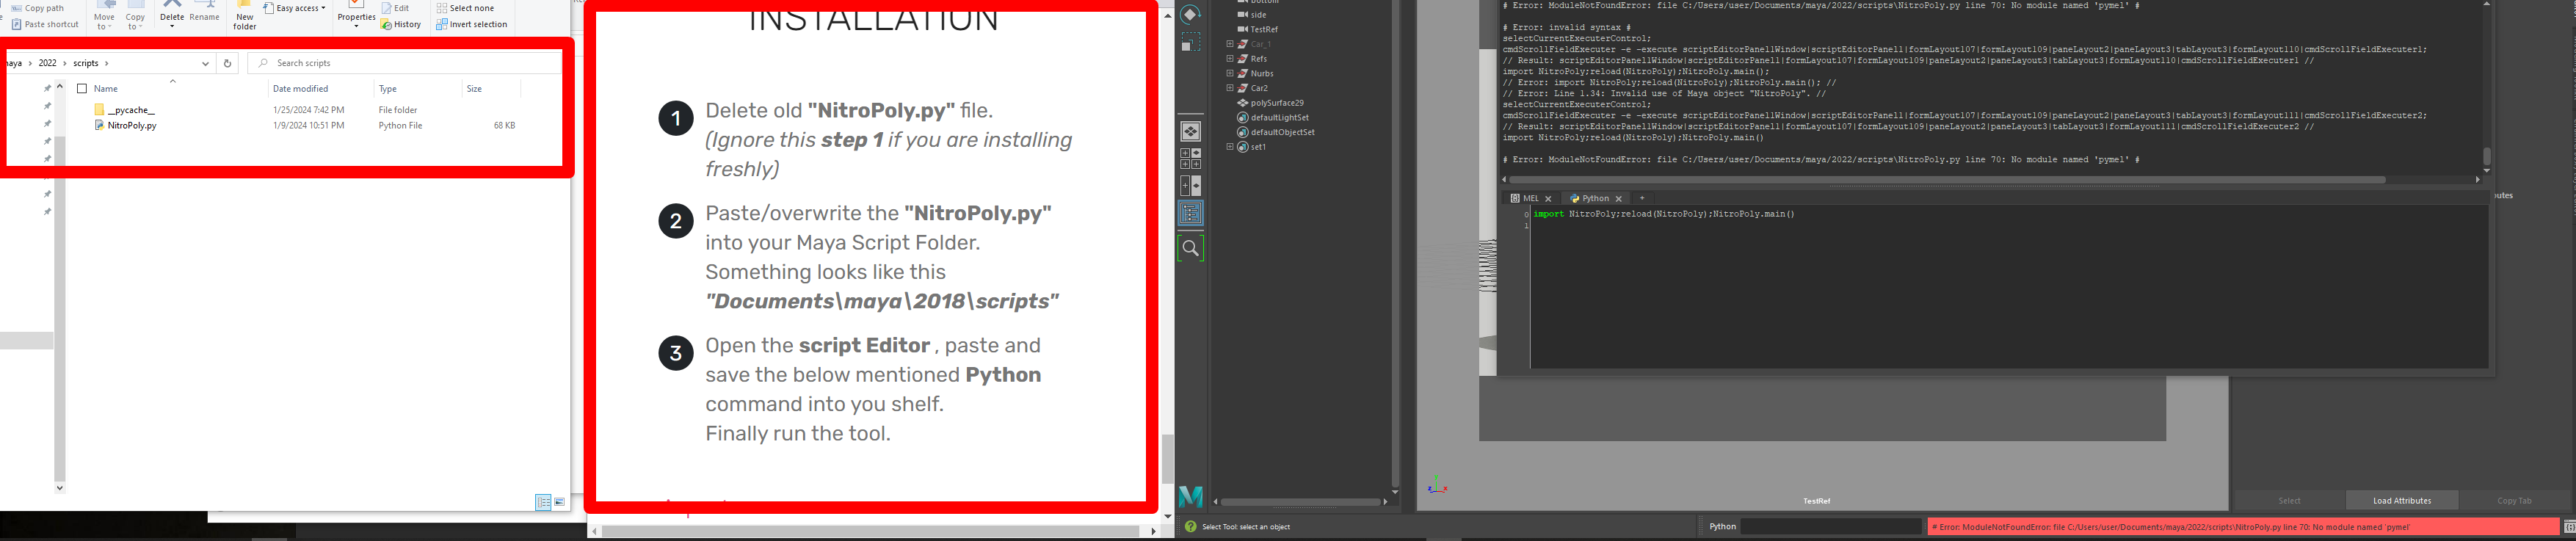Open the Properties dropdown arrow in Explorer

356,26
